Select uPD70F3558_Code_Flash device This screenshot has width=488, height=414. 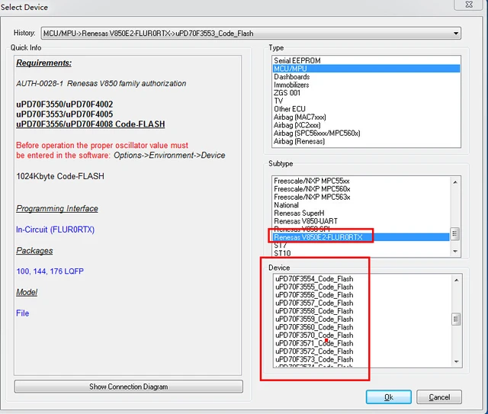[362, 311]
